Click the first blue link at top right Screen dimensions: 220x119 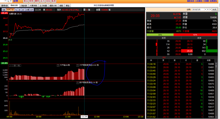(191, 1)
